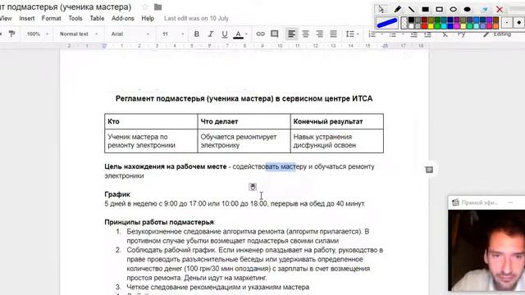Decrease the indent level
525x295 pixels.
413,34
